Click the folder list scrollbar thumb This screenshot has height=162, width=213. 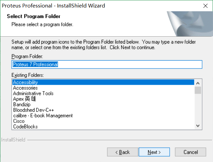pyautogui.click(x=198, y=90)
